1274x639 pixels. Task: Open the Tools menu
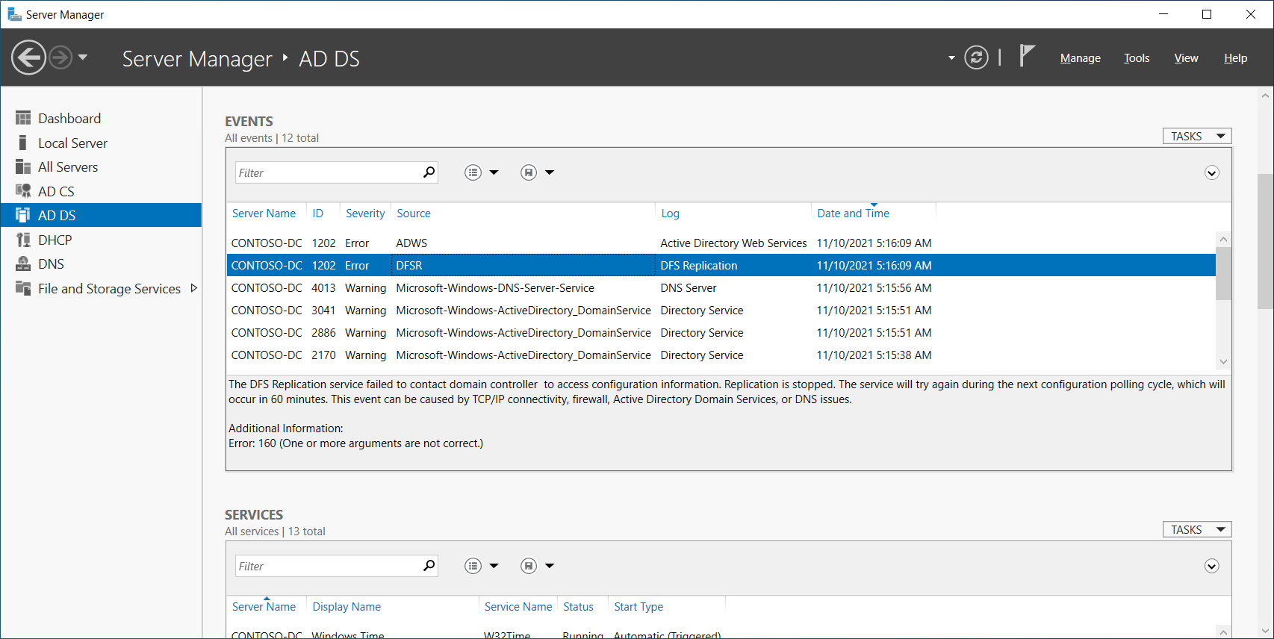coord(1137,58)
